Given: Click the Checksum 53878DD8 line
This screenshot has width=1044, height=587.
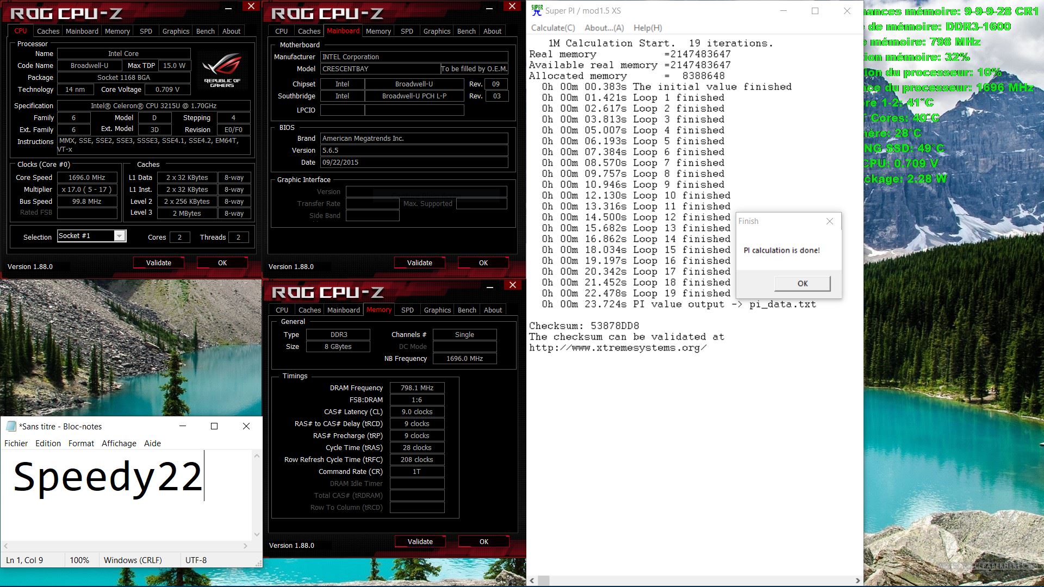Looking at the screenshot, I should tap(584, 326).
